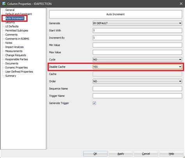Close the Column Properties dialog
This screenshot has width=185, height=158.
pyautogui.click(x=181, y=4)
